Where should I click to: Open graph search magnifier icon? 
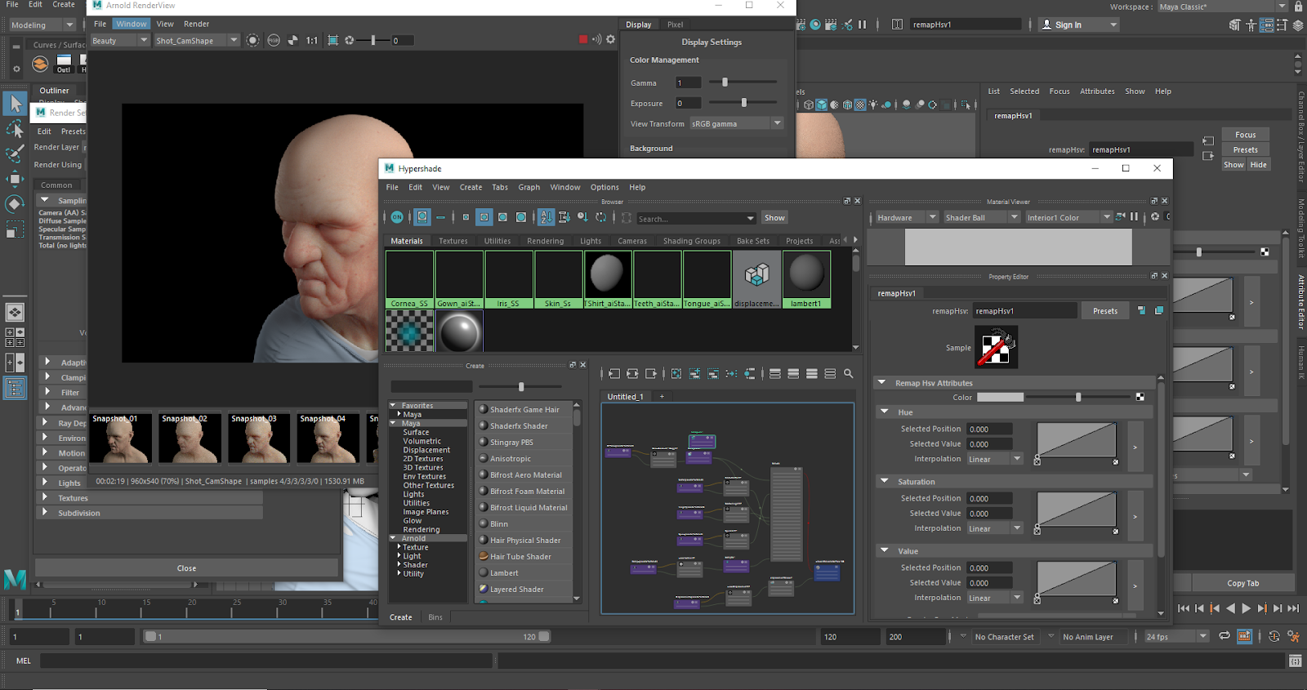tap(848, 373)
